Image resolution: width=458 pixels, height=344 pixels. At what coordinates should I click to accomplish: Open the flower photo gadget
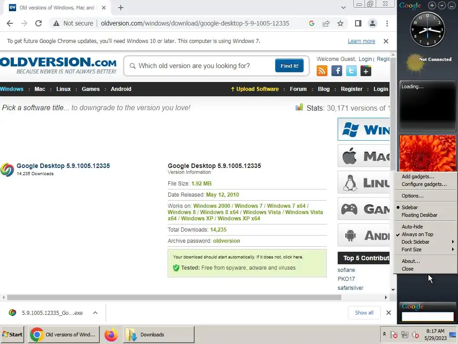pos(428,153)
